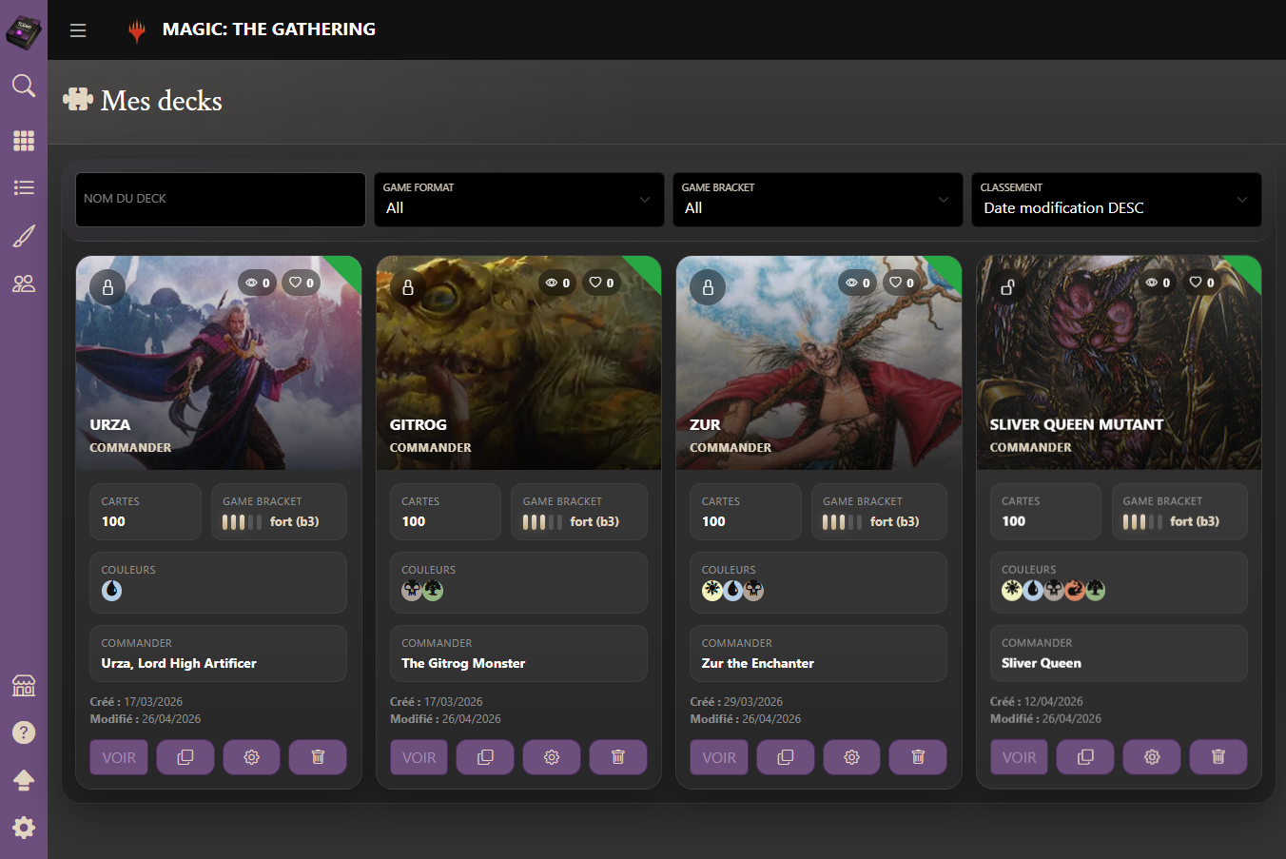Click VOIR on the Zur deck
The width and height of the screenshot is (1286, 859).
click(719, 757)
